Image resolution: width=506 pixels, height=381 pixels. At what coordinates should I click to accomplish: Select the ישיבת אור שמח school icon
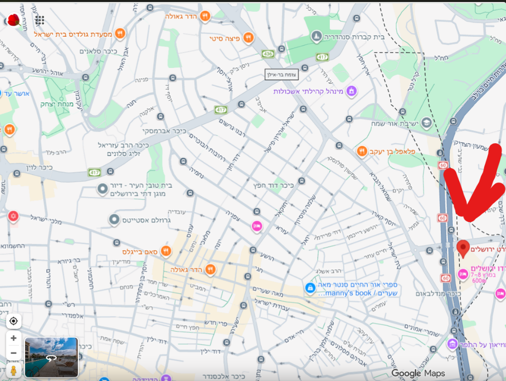[426, 123]
